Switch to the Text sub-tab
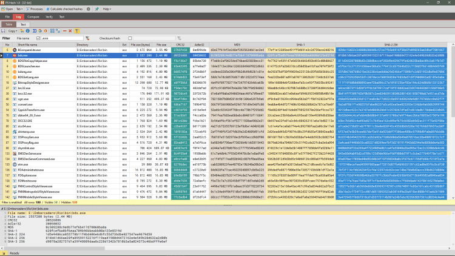The width and height of the screenshot is (455, 256). tap(23, 24)
